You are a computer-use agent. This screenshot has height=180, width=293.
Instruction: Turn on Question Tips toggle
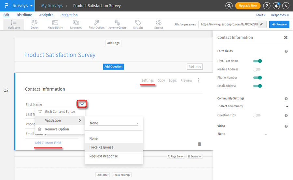257,115
